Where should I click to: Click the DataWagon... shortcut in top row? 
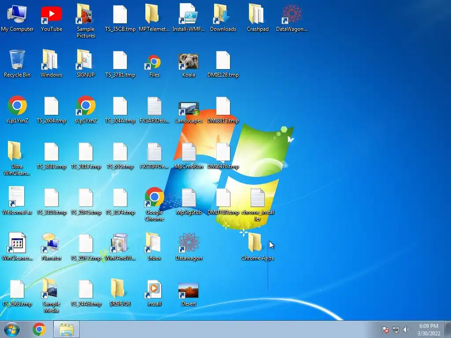pos(292,15)
